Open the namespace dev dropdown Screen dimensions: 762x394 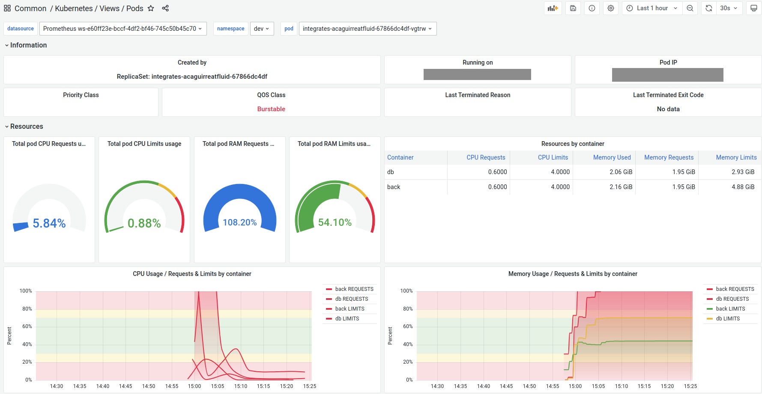coord(262,29)
